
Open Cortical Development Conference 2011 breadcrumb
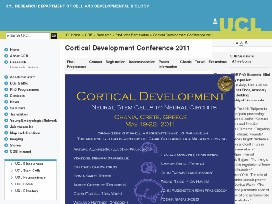pos(183,35)
